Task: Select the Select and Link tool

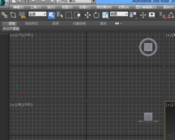Action: click(5, 15)
